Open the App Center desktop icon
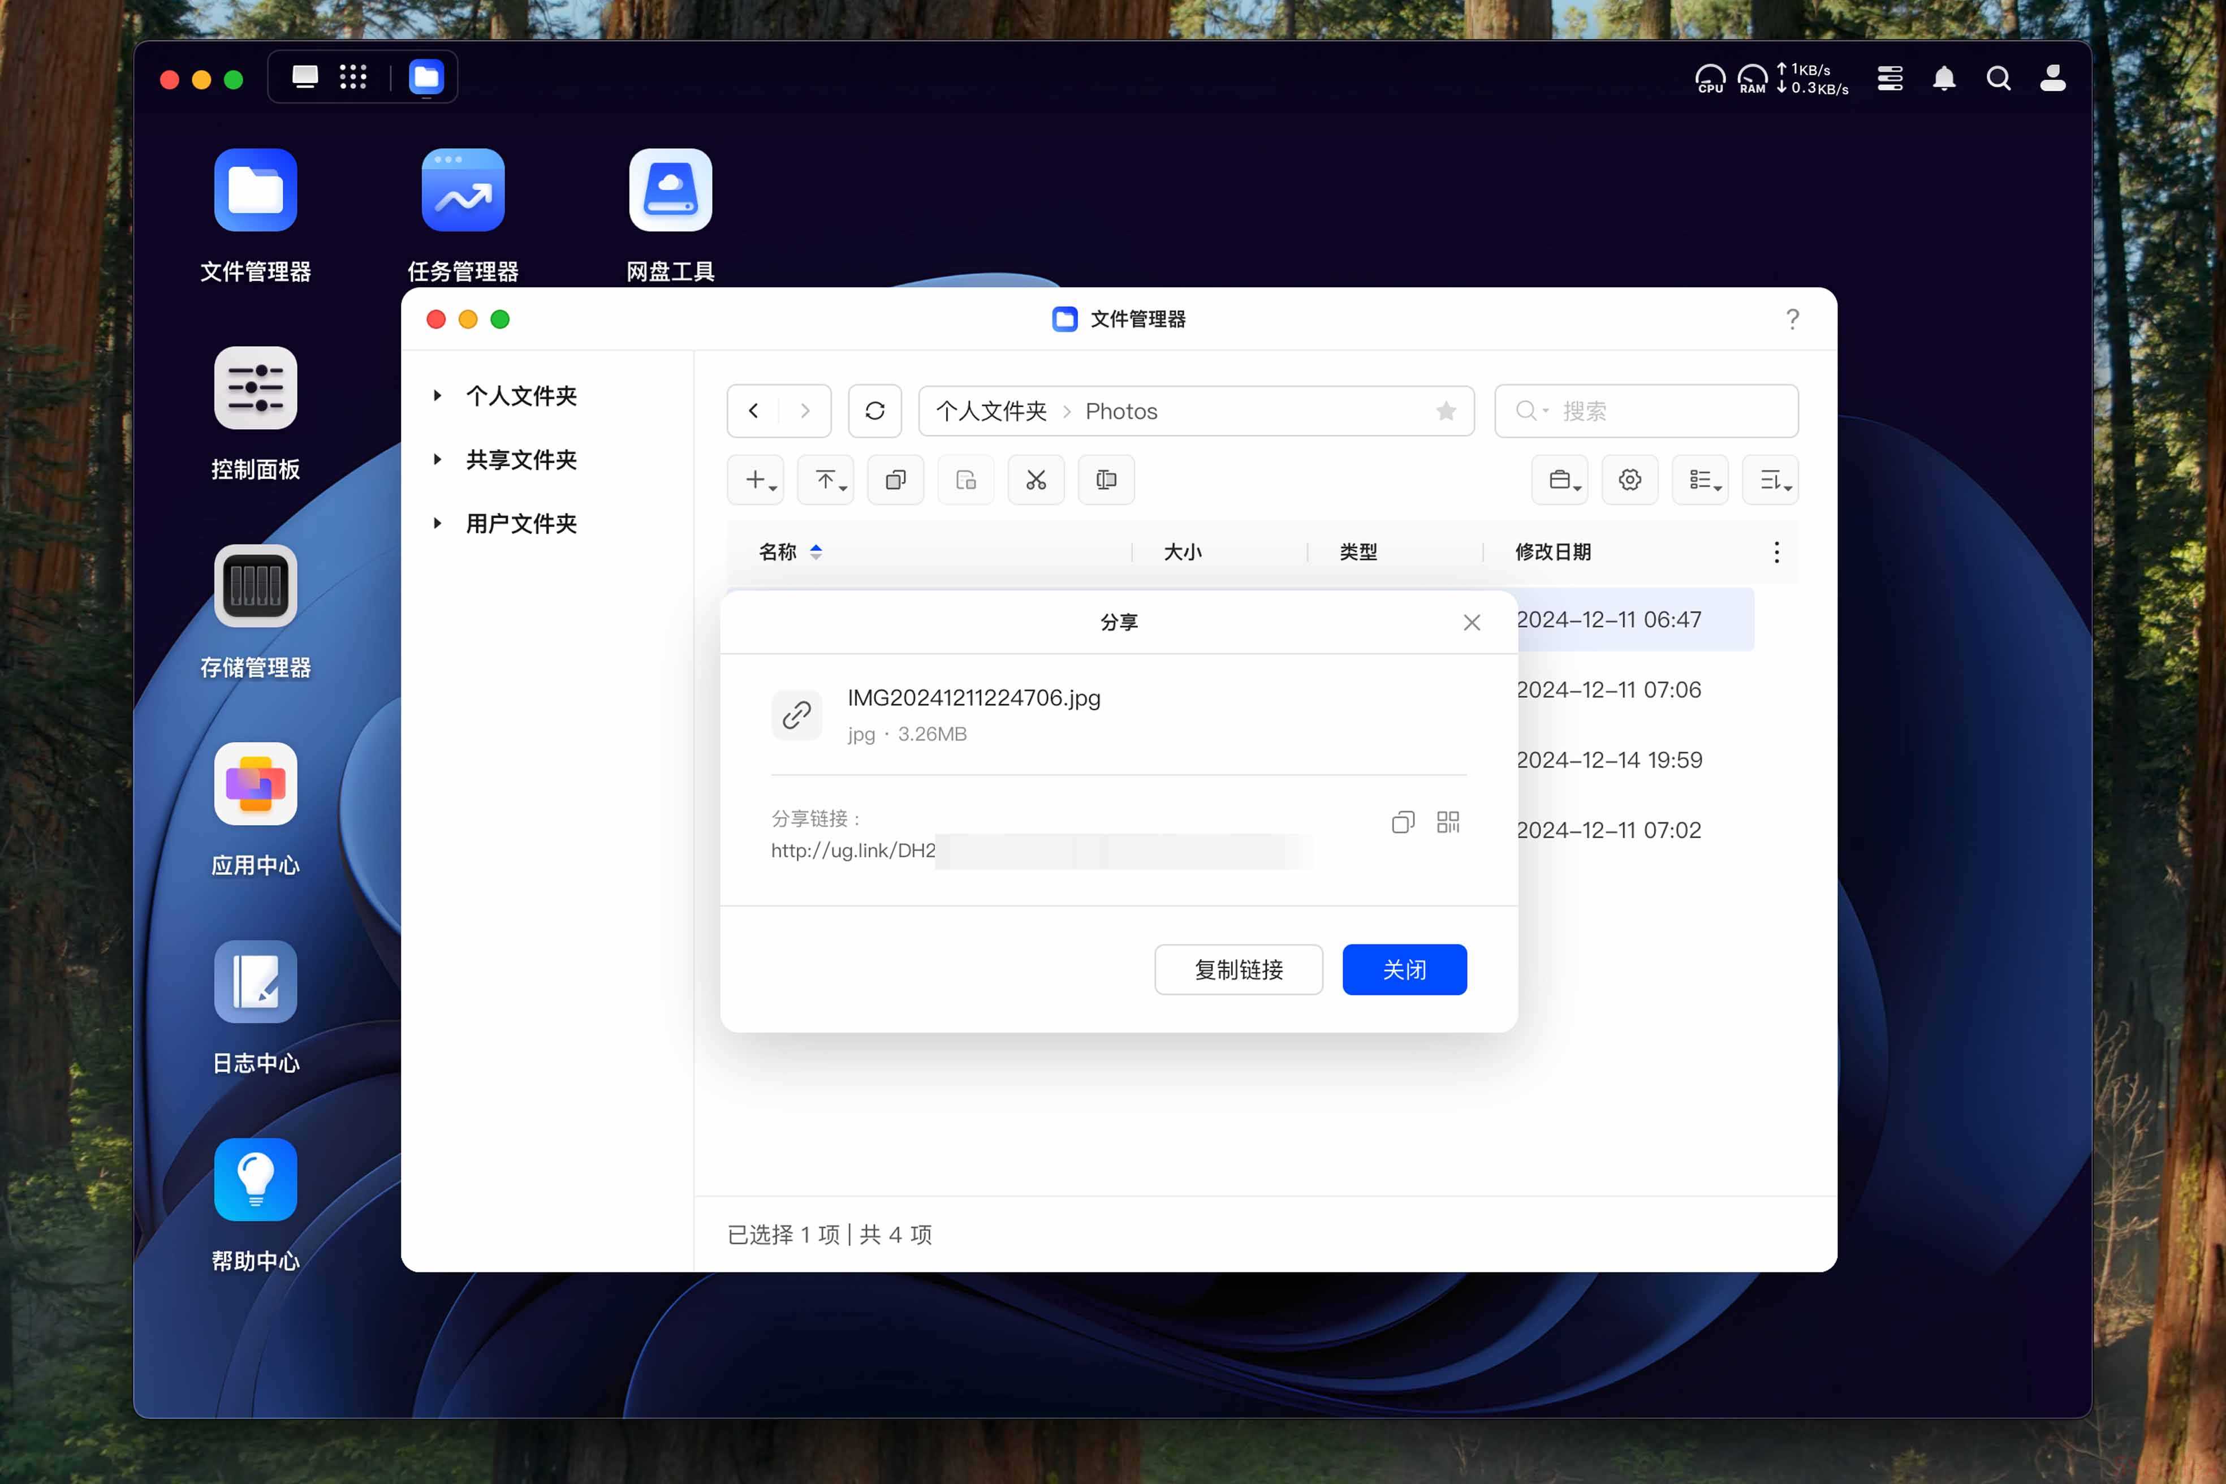Image resolution: width=2226 pixels, height=1484 pixels. pos(256,784)
